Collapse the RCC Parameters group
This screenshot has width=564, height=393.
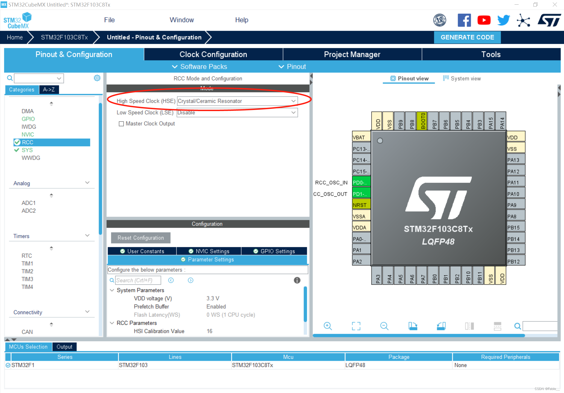click(x=112, y=323)
